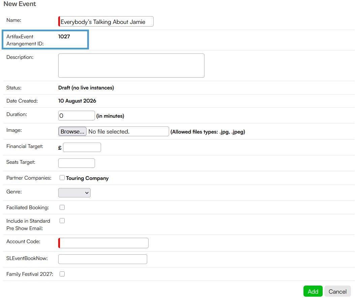Click the Cancel button
The width and height of the screenshot is (355, 298).
point(337,291)
